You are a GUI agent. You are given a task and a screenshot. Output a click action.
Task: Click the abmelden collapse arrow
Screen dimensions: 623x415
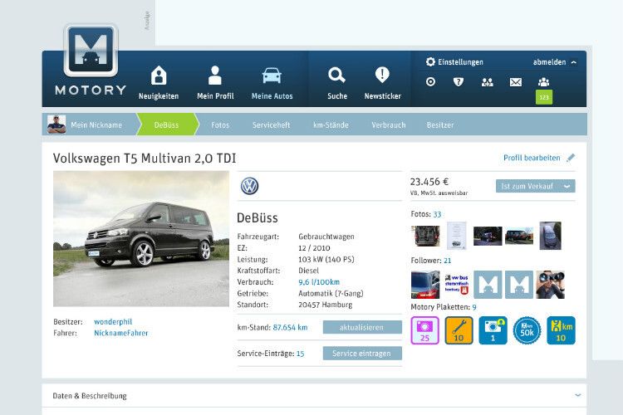click(574, 62)
